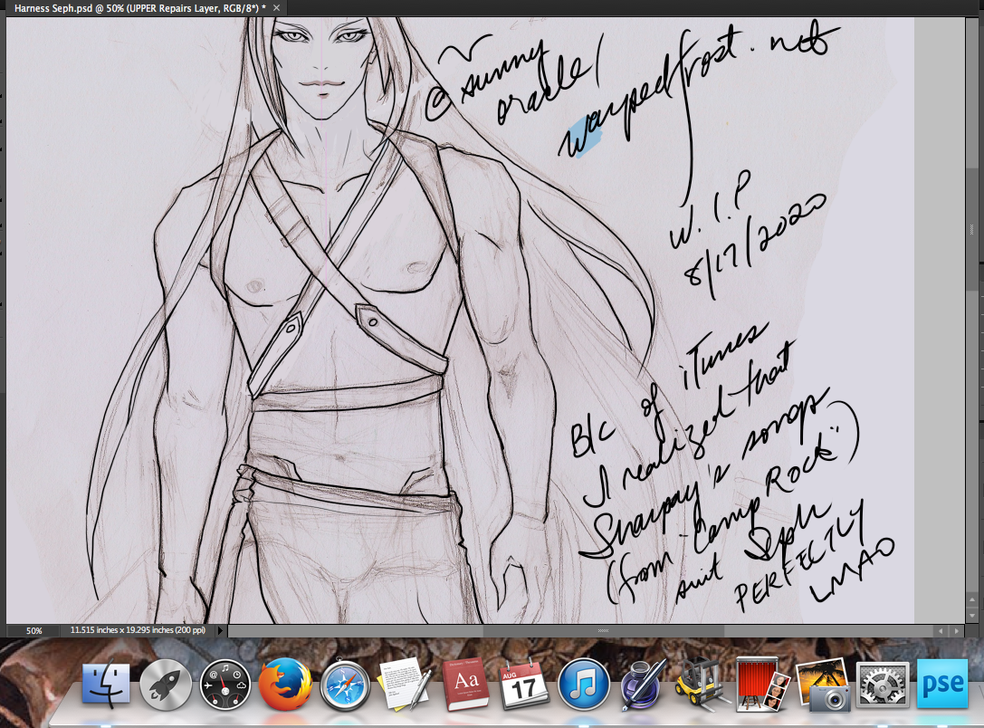The width and height of the screenshot is (984, 728).
Task: Open Calendar showing Aug 17
Action: [x=524, y=685]
